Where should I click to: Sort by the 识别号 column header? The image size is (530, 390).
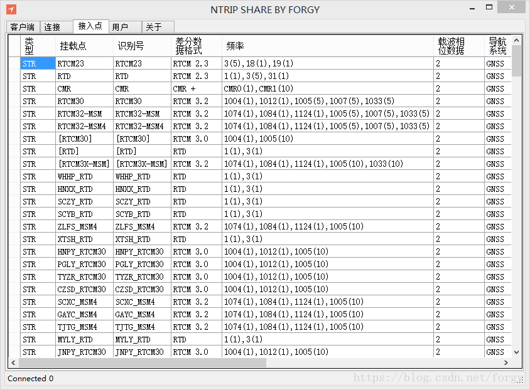pos(142,46)
